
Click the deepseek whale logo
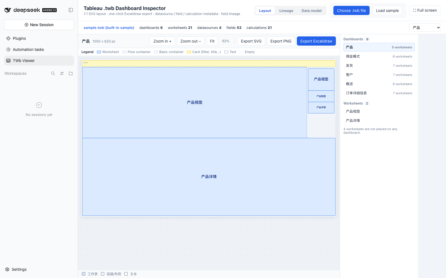tap(8, 10)
